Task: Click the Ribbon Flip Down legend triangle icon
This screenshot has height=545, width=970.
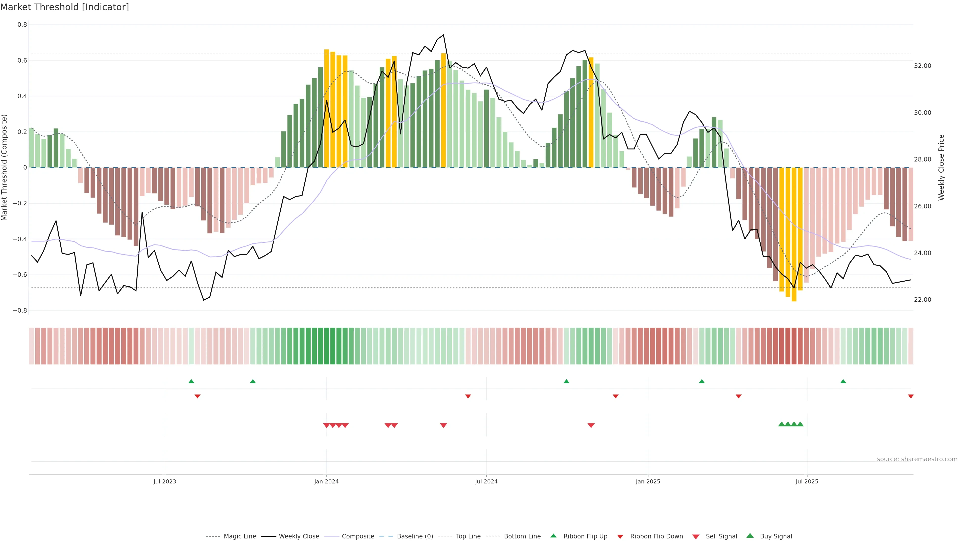Action: (620, 537)
